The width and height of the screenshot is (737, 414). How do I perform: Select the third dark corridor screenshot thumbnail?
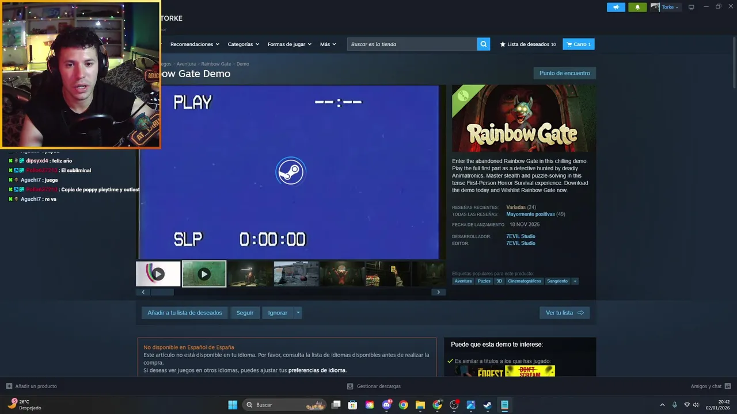250,274
